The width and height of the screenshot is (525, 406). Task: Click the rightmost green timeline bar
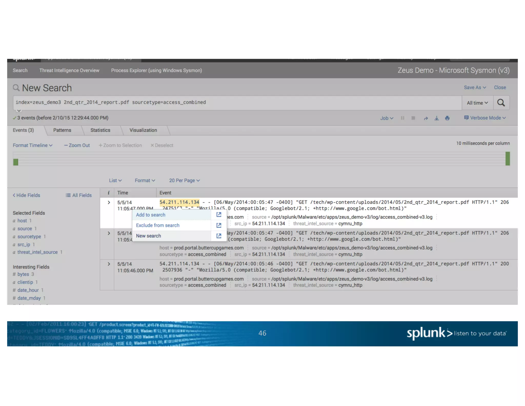click(507, 159)
